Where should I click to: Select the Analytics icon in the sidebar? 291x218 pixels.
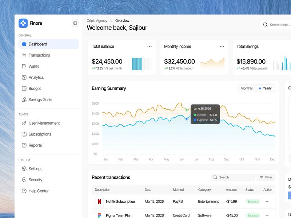(24, 77)
